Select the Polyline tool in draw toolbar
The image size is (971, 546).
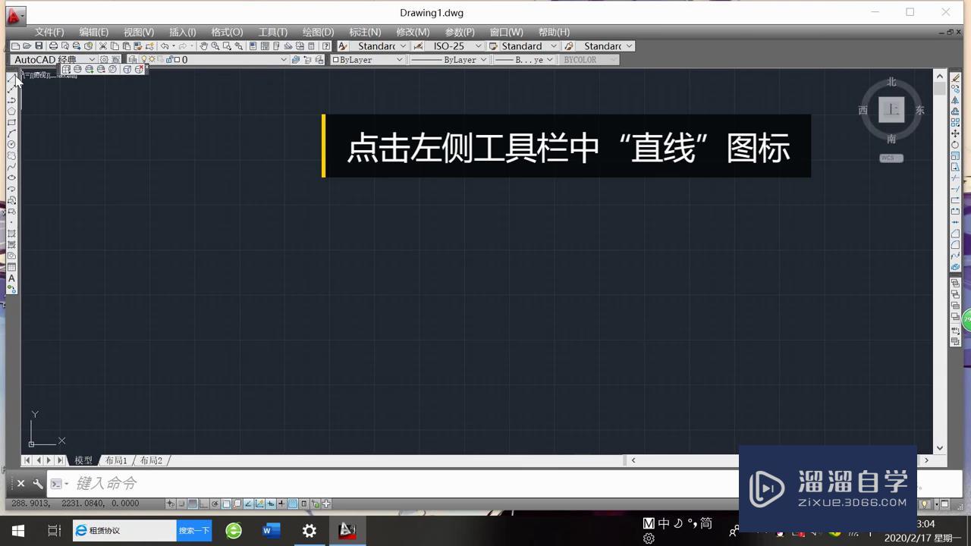click(11, 100)
